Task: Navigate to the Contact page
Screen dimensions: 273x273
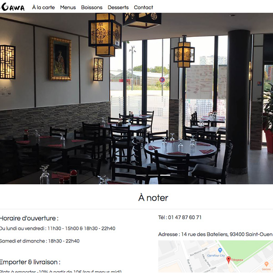Action: pyautogui.click(x=143, y=7)
